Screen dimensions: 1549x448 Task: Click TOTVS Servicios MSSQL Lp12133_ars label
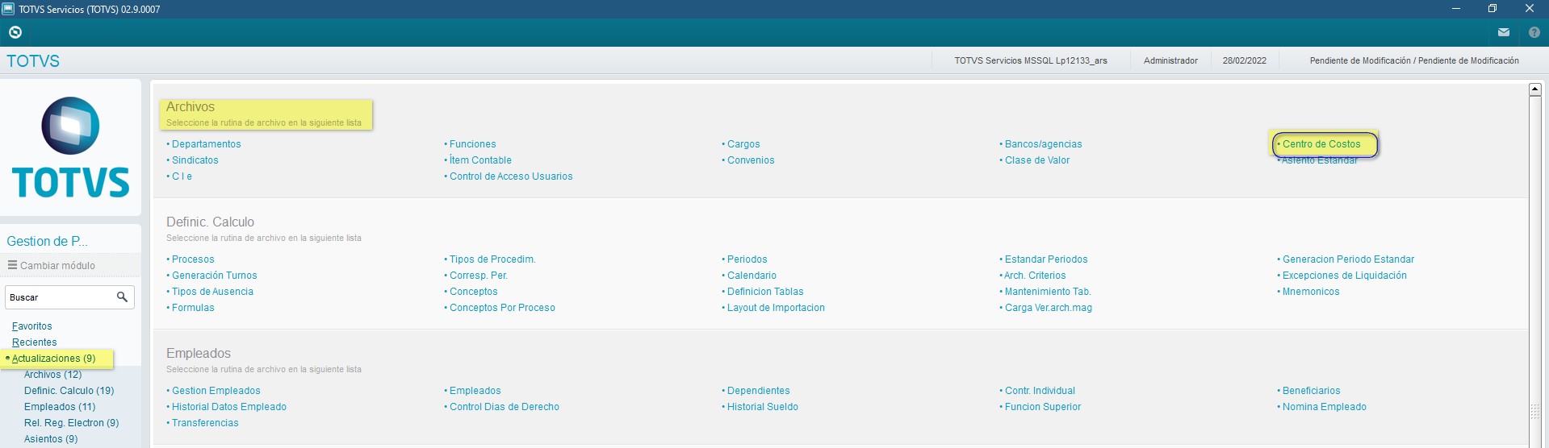coord(1030,60)
